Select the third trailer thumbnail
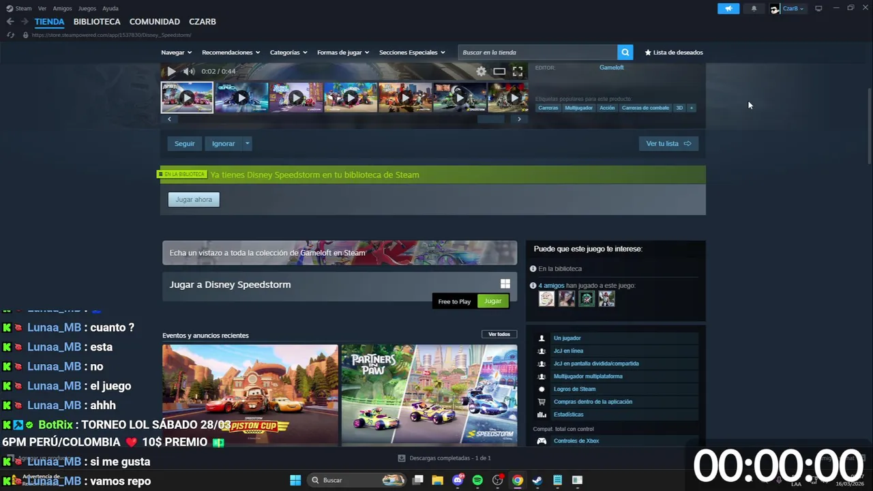Viewport: 873px width, 491px height. (x=296, y=98)
